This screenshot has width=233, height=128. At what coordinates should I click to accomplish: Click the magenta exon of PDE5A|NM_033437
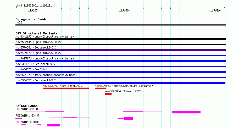click(x=129, y=119)
